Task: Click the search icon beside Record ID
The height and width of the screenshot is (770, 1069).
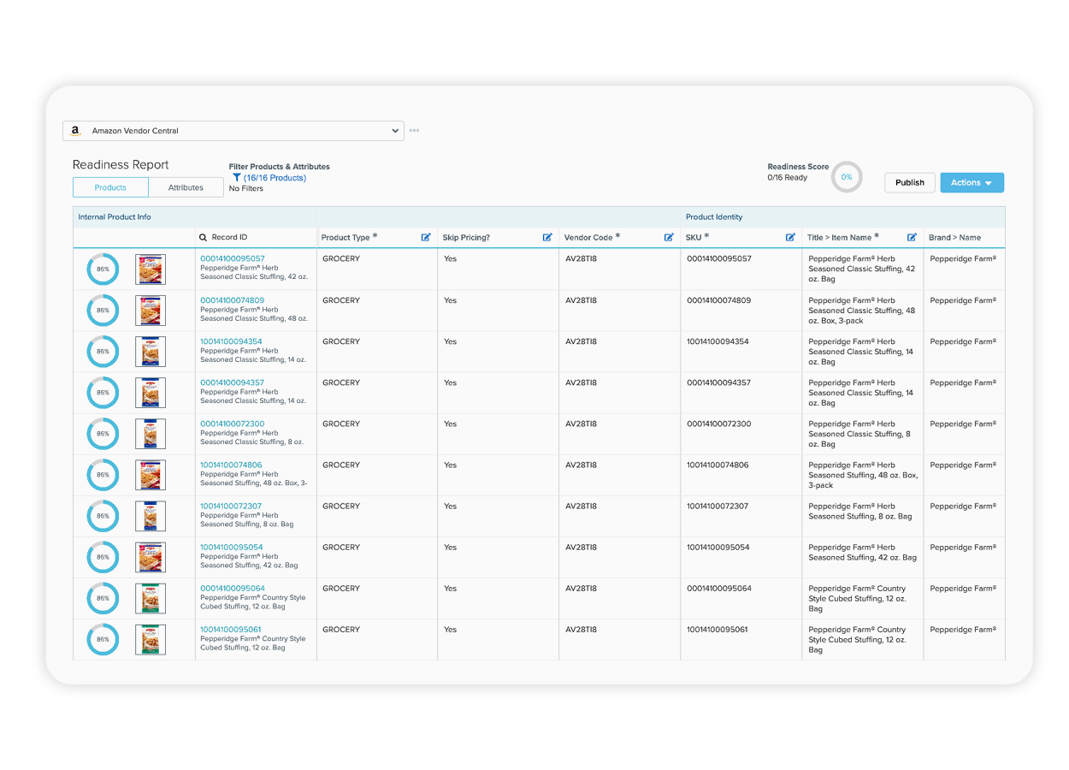Action: point(203,238)
